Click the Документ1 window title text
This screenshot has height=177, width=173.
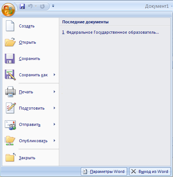(x=157, y=6)
